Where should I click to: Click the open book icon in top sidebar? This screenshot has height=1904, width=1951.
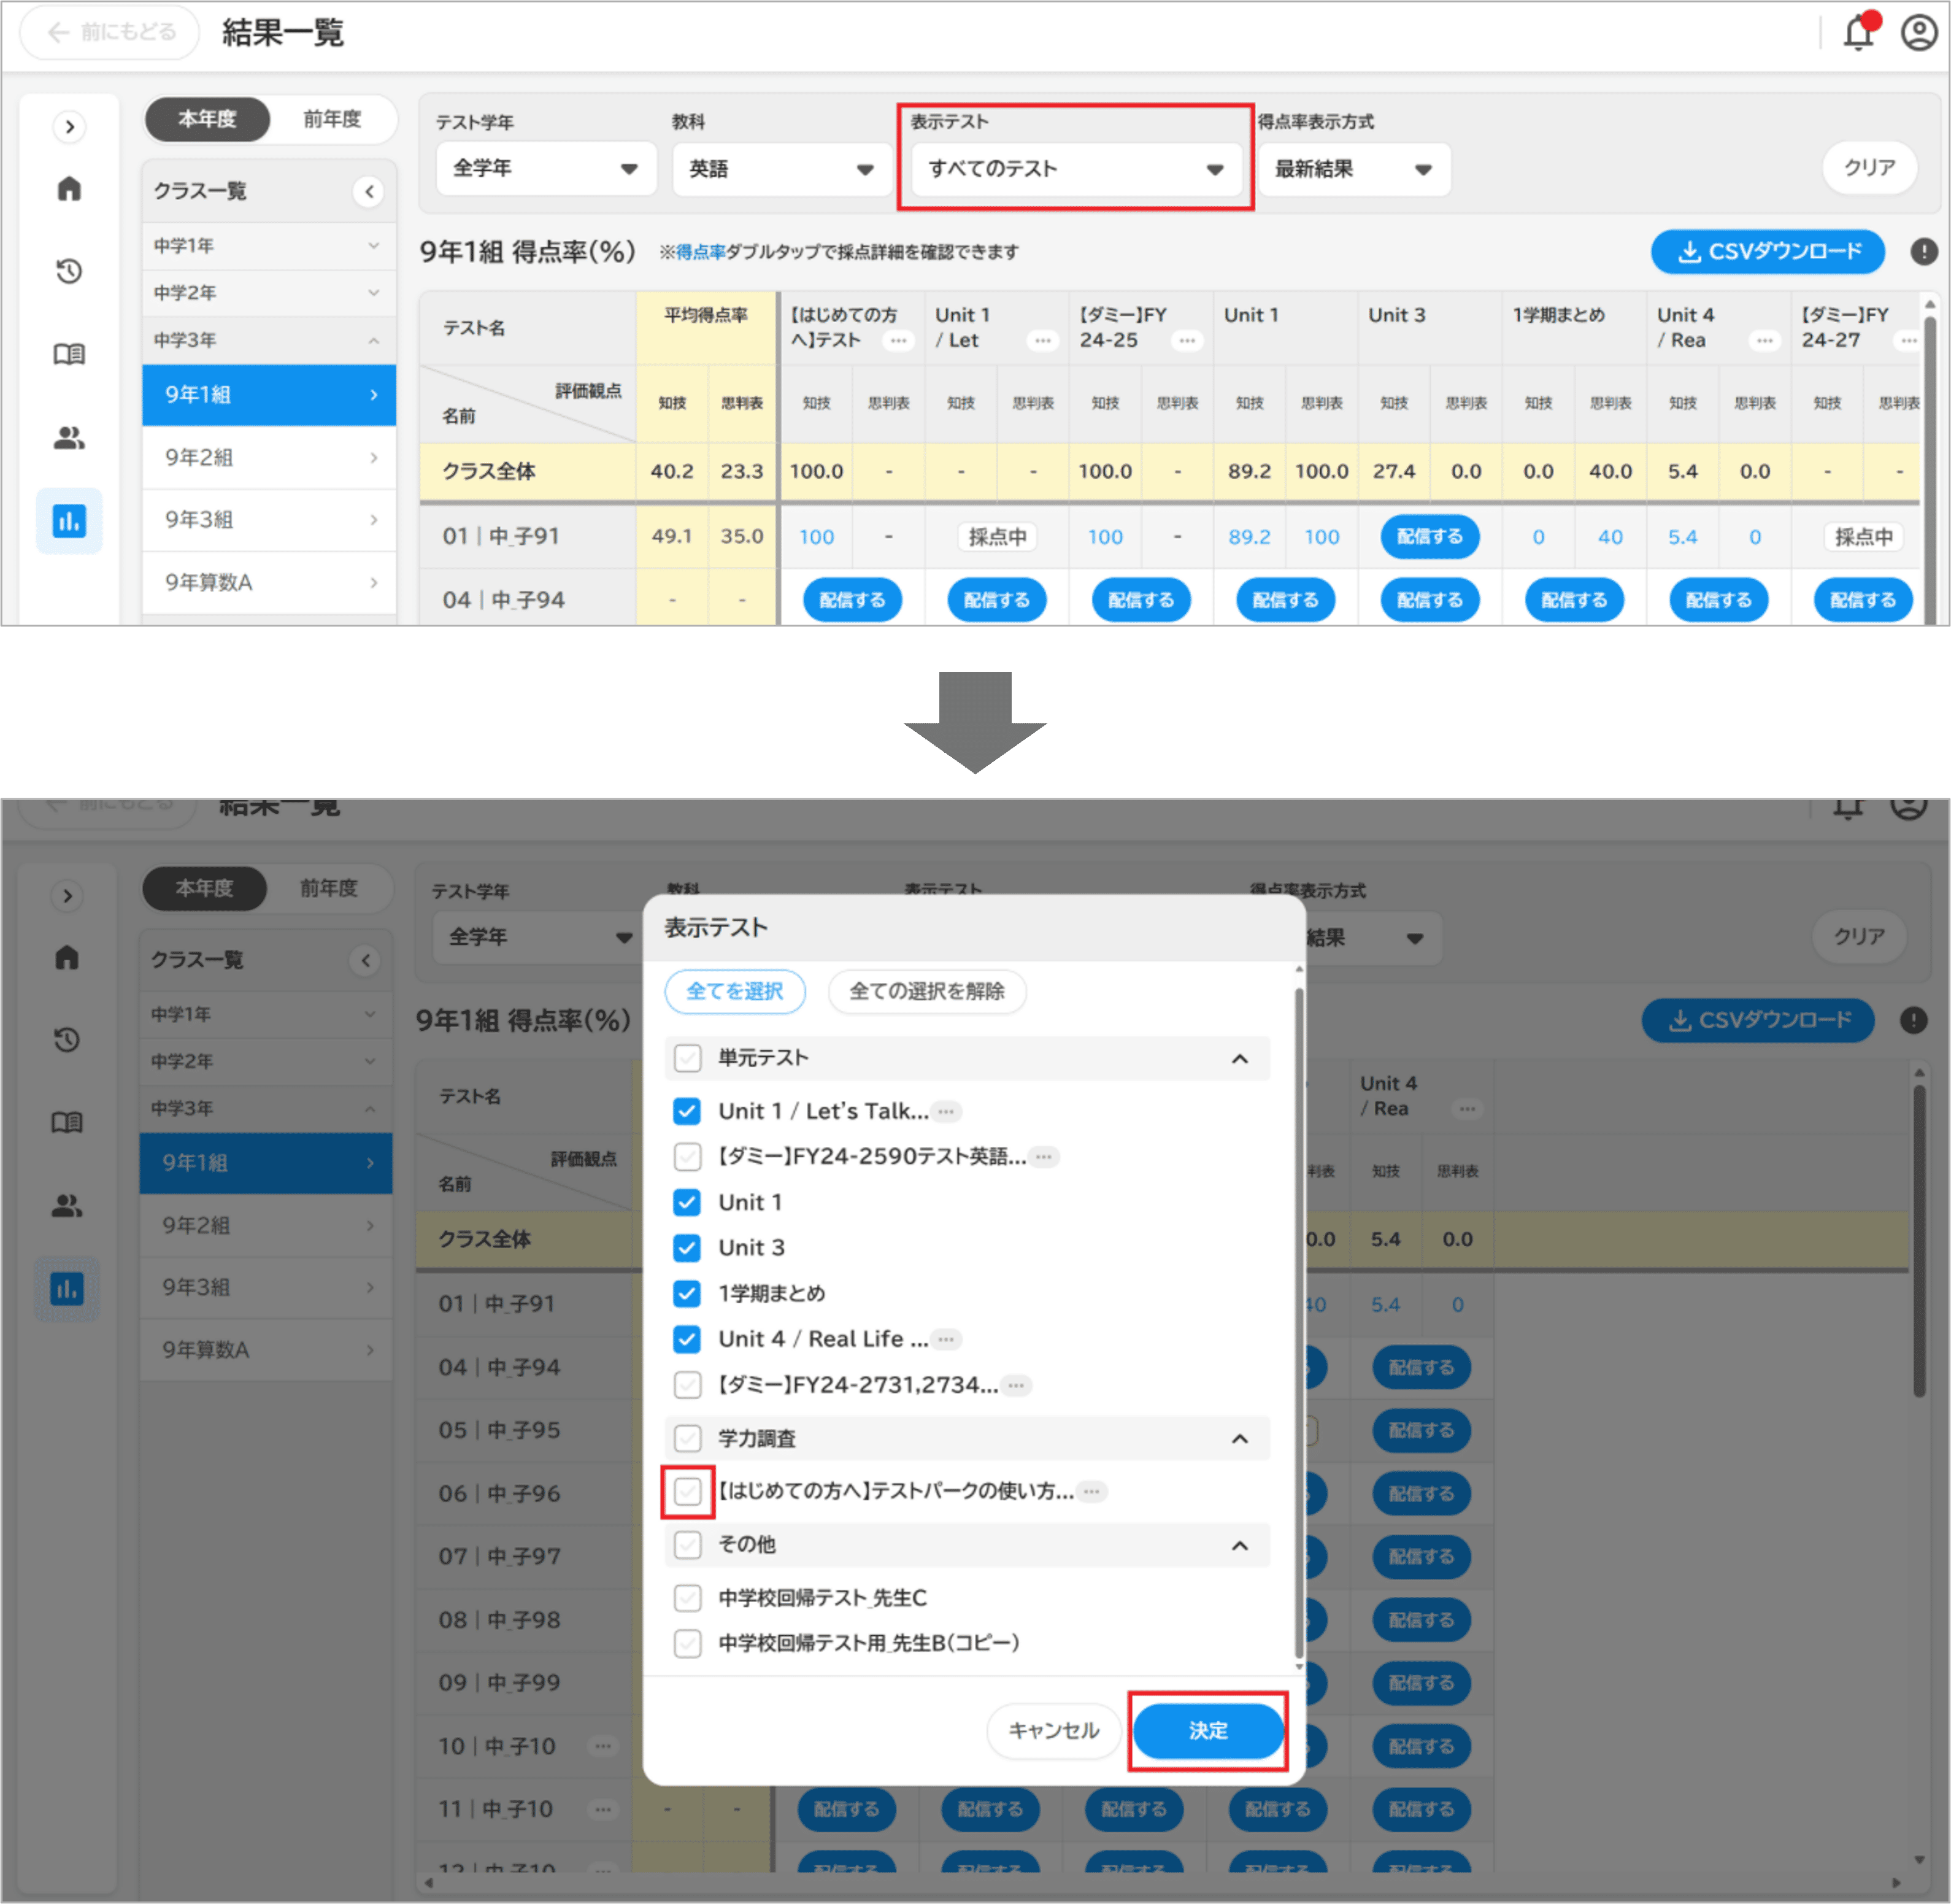tap(69, 354)
